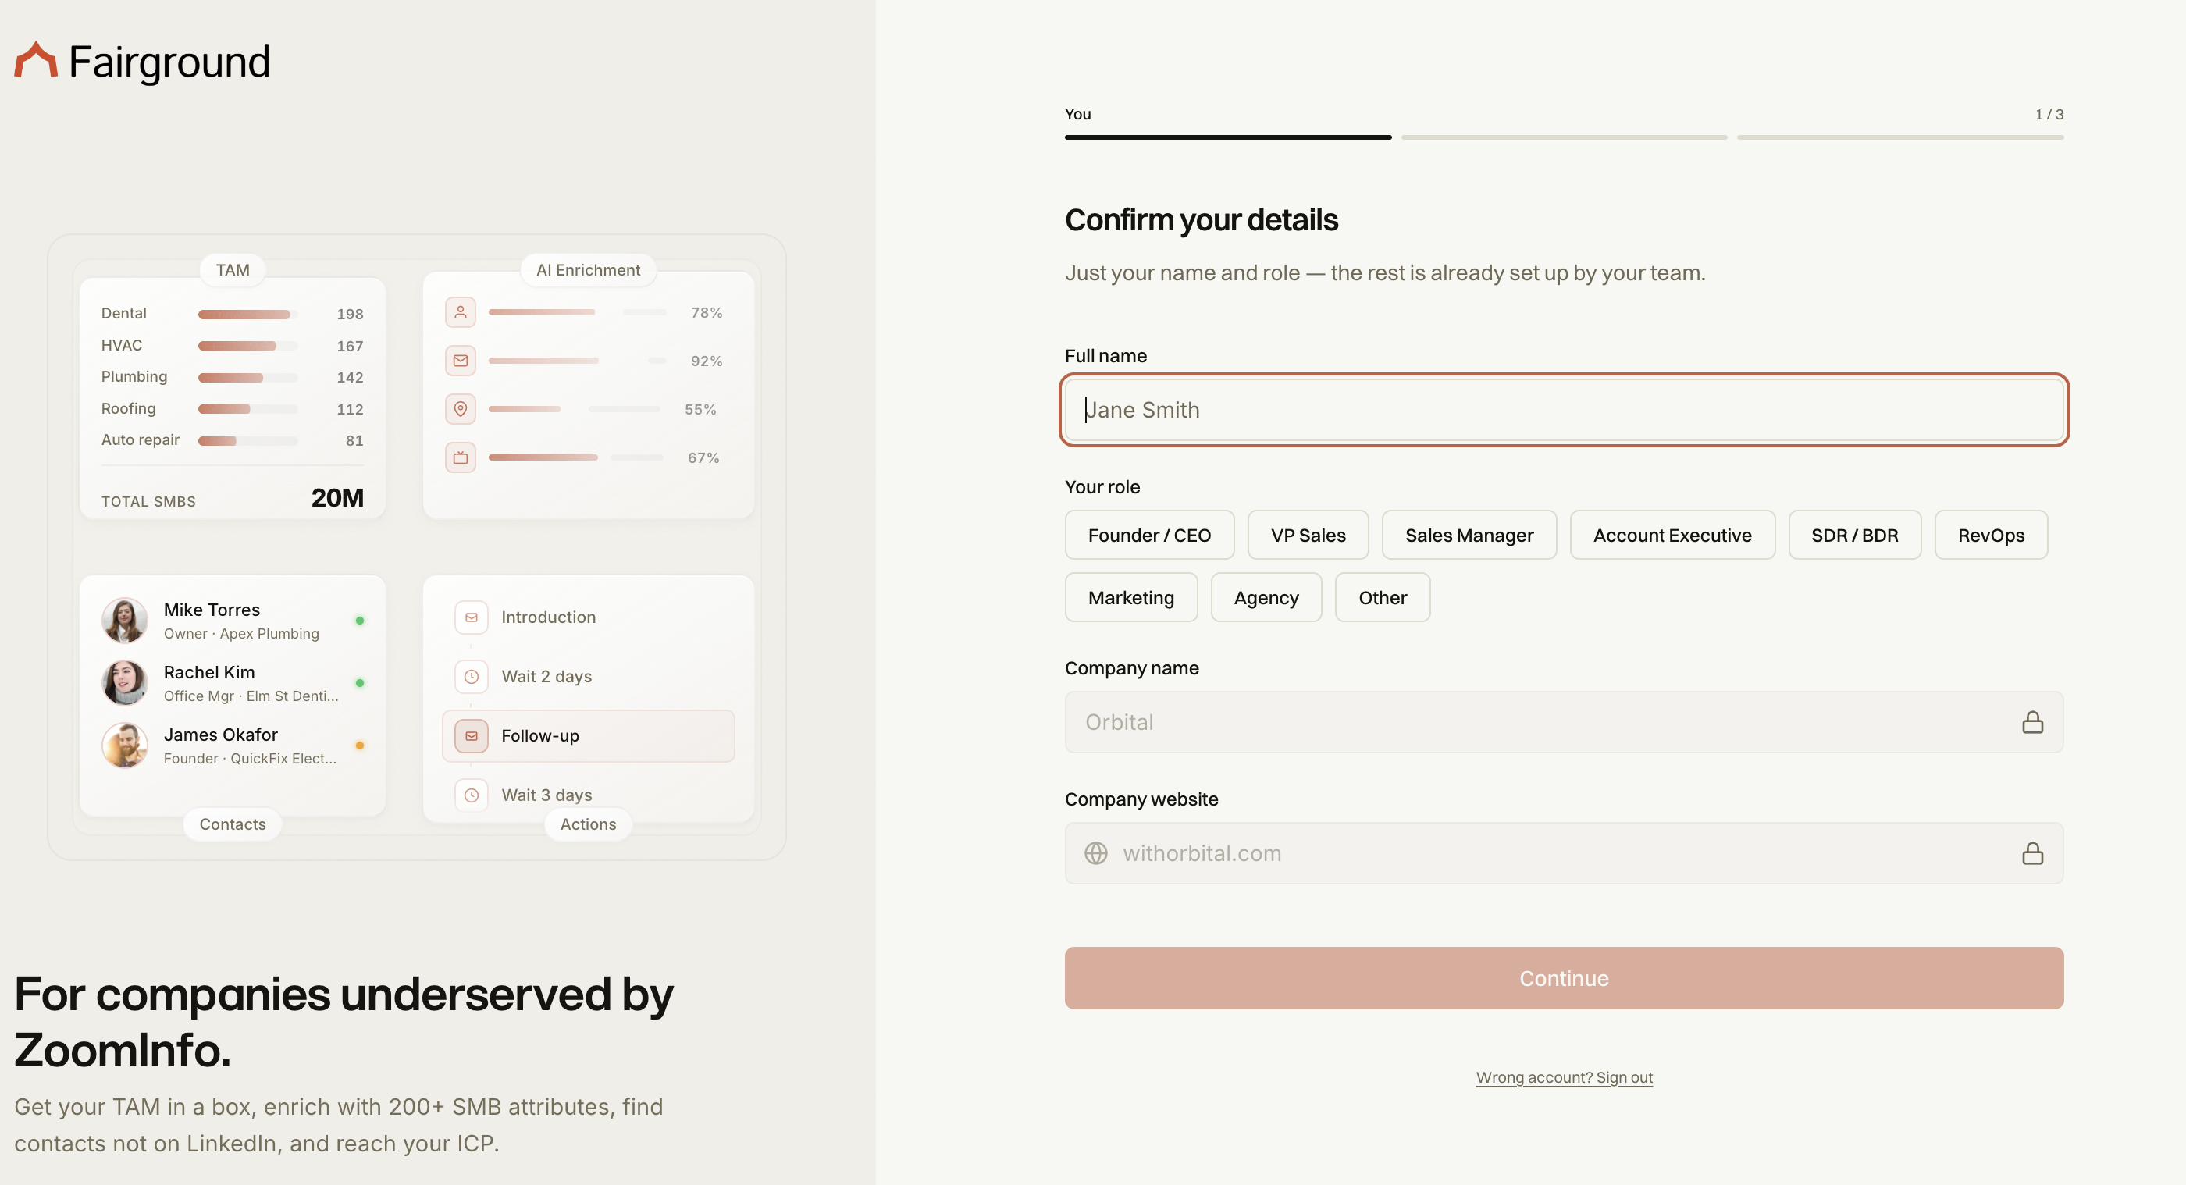Select the SDR / BDR role
This screenshot has height=1185, width=2186.
click(1854, 536)
